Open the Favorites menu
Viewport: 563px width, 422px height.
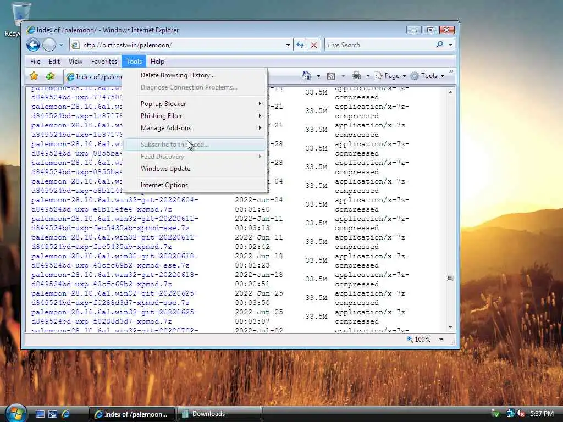pos(104,62)
